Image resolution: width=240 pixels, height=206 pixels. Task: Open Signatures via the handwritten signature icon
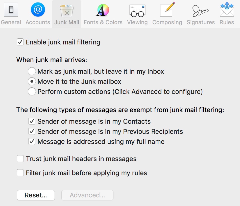pyautogui.click(x=201, y=11)
